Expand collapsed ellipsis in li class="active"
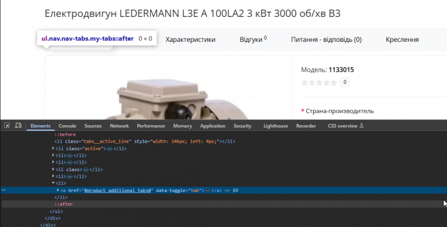The image size is (447, 227). point(109,148)
